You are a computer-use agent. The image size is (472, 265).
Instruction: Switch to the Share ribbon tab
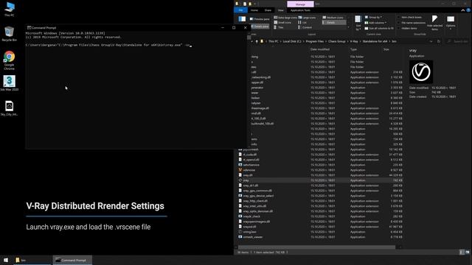point(268,10)
